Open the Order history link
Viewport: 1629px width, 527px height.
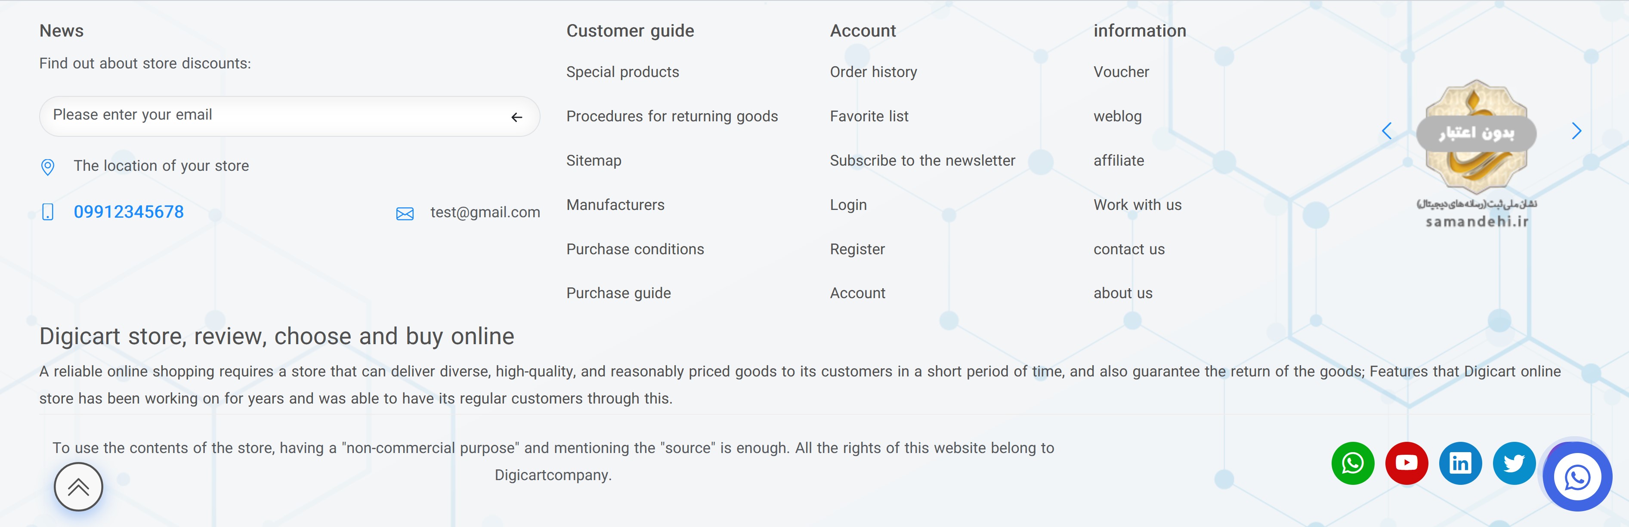873,72
